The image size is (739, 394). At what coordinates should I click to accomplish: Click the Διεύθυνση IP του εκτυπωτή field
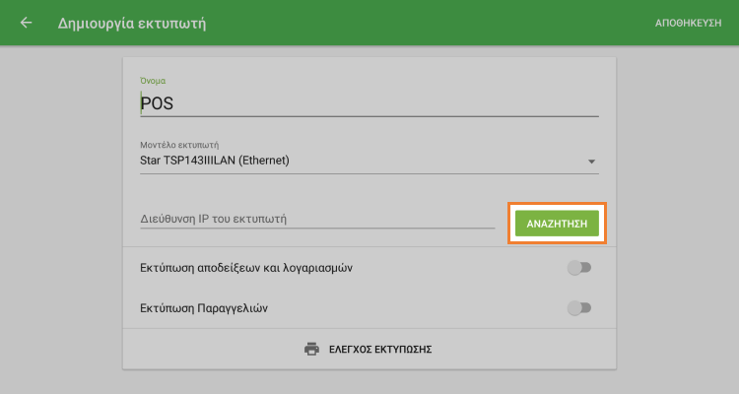point(317,219)
